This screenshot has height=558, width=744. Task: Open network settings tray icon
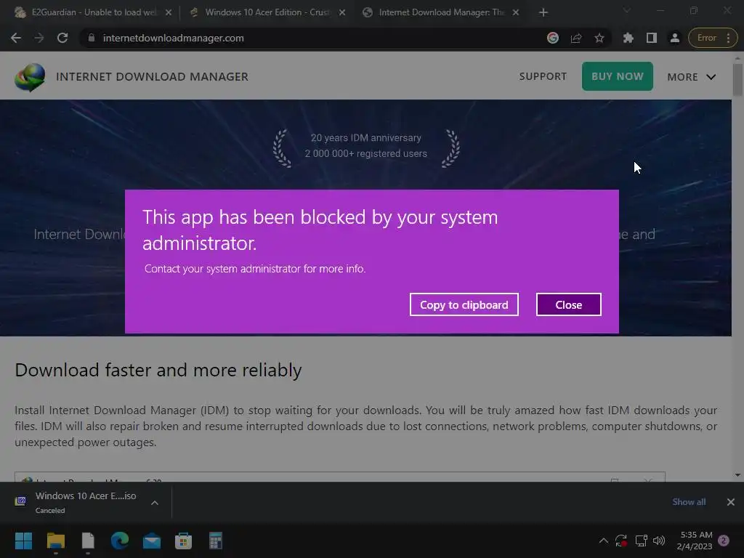coord(641,541)
